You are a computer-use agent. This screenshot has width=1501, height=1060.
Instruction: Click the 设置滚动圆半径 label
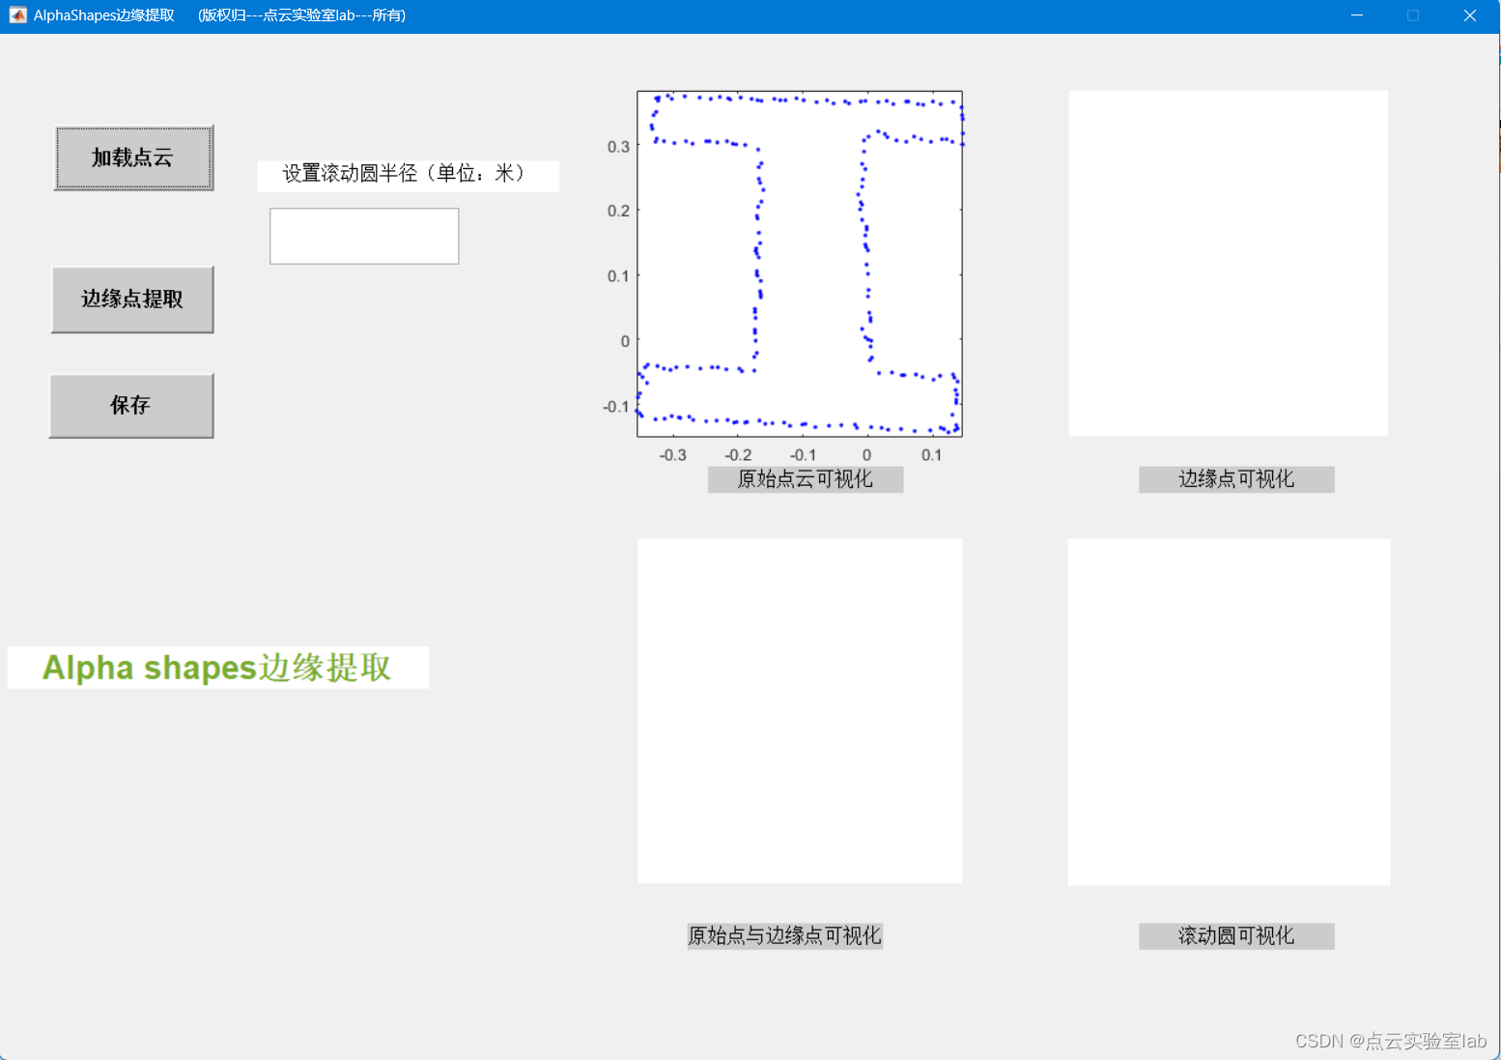tap(408, 175)
